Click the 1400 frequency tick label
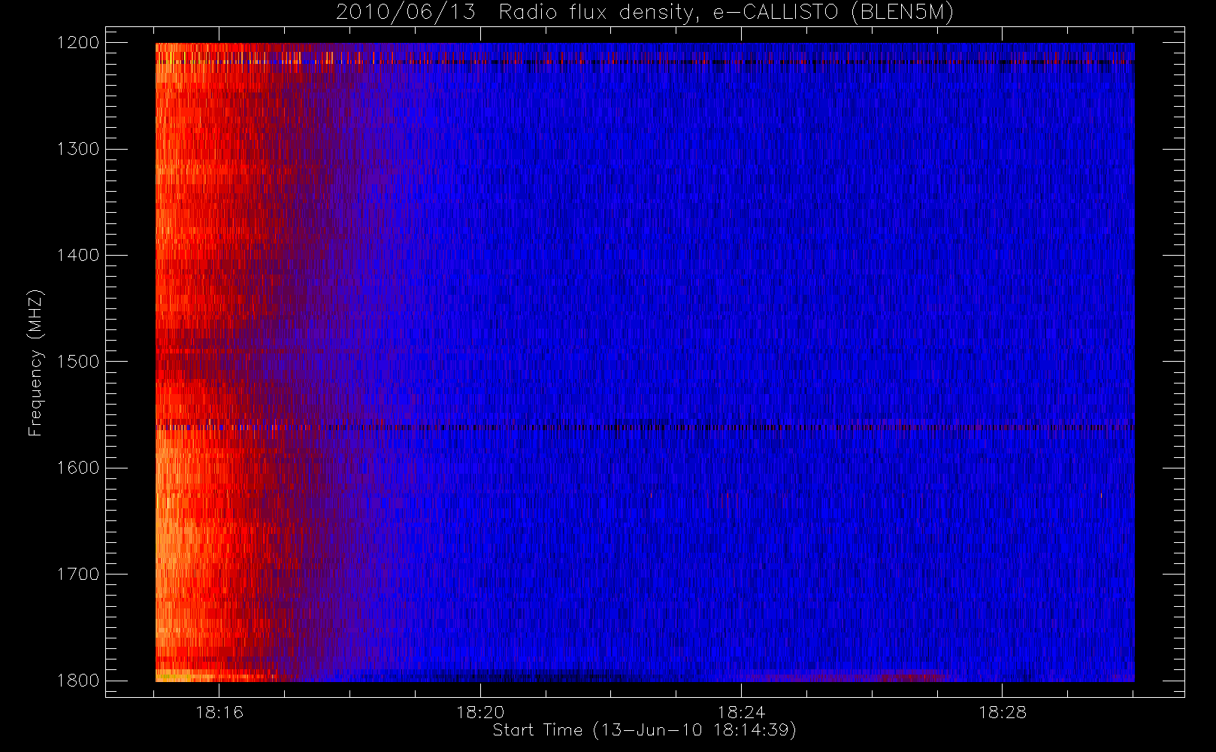This screenshot has height=752, width=1216. (79, 255)
